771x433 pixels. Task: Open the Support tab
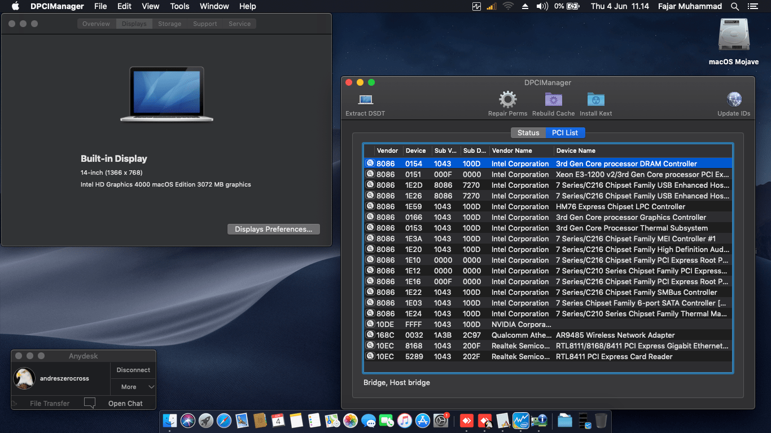click(205, 24)
